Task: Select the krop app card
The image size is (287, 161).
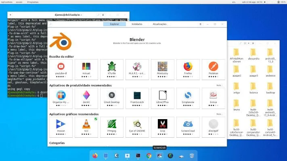Action: click(x=163, y=127)
